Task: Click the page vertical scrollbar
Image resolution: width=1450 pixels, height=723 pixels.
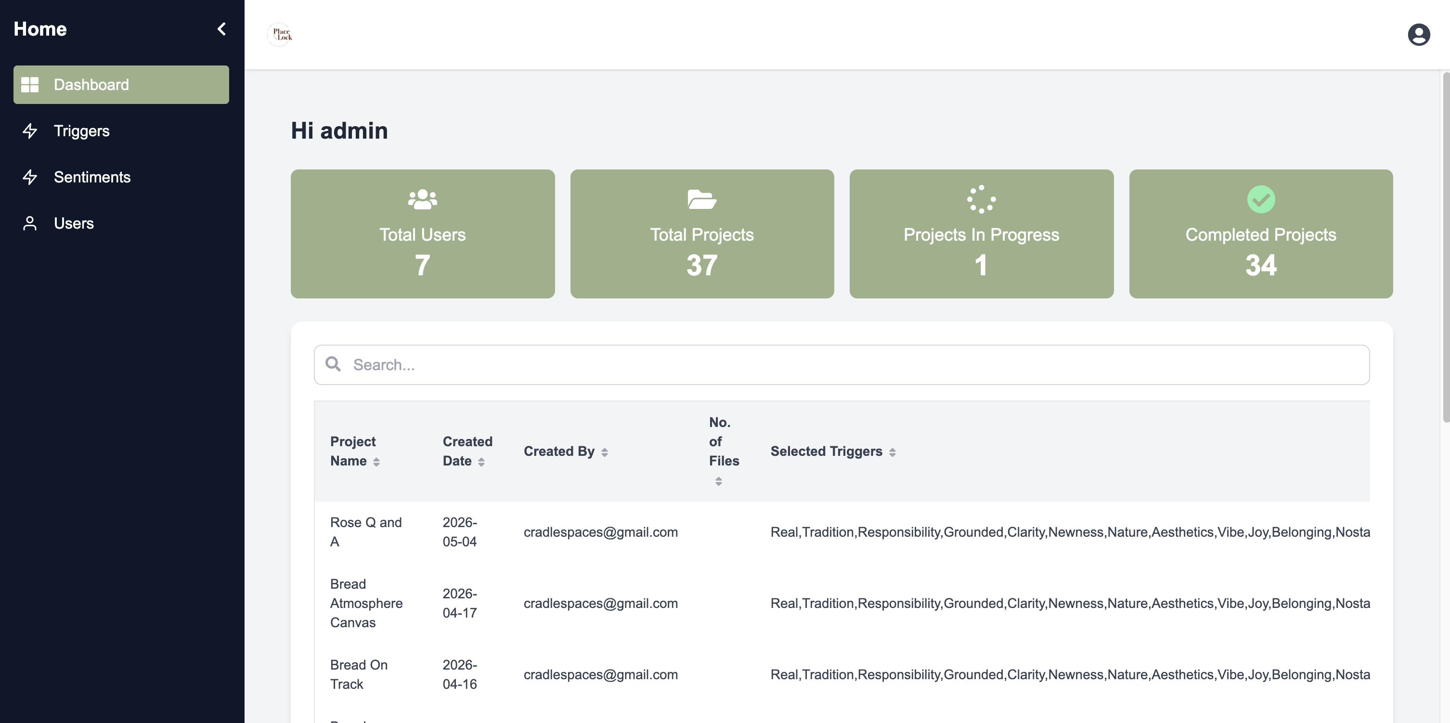Action: point(1446,247)
